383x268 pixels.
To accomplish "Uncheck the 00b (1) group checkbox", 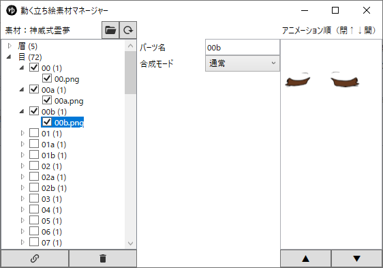I will point(34,110).
